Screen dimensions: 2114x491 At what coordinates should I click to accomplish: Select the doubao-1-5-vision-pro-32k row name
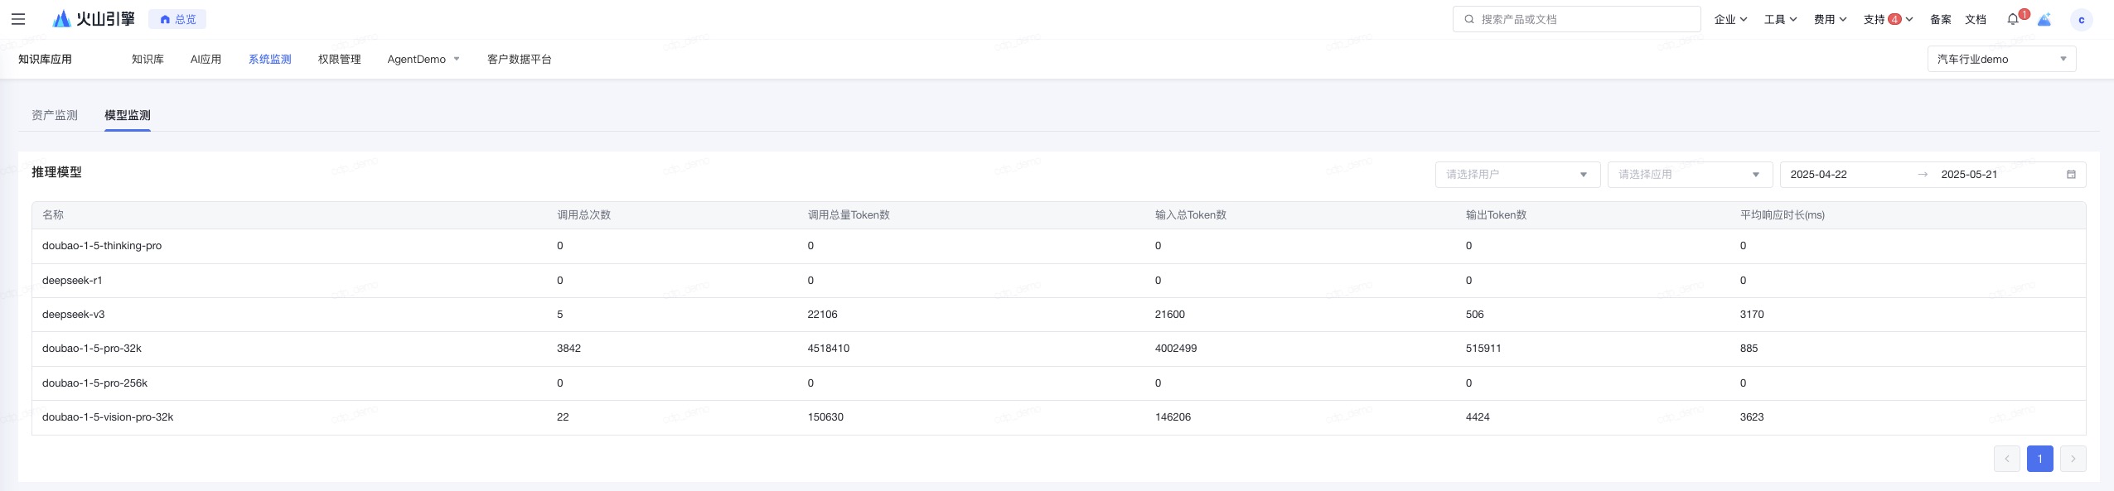pos(108,417)
